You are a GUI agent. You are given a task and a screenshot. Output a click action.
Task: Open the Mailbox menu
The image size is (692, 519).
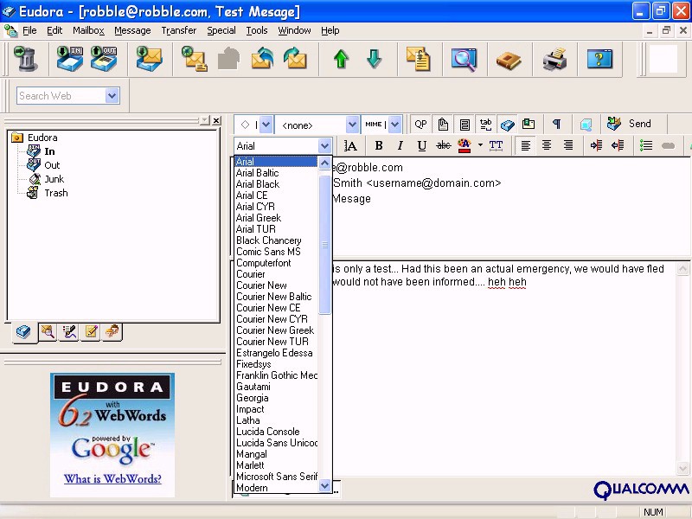89,30
